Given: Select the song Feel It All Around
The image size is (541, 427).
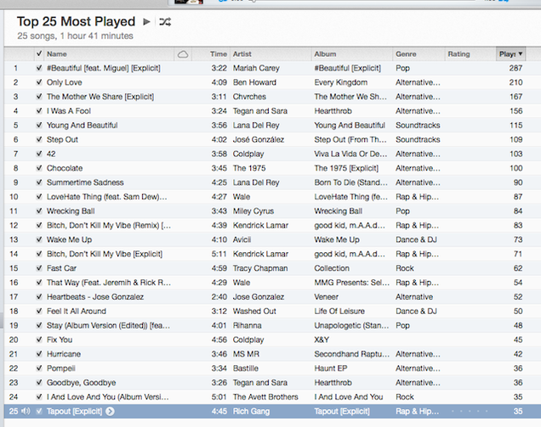Looking at the screenshot, I should (x=77, y=311).
